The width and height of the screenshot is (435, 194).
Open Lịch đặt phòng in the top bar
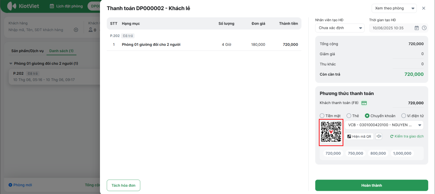point(66,6)
